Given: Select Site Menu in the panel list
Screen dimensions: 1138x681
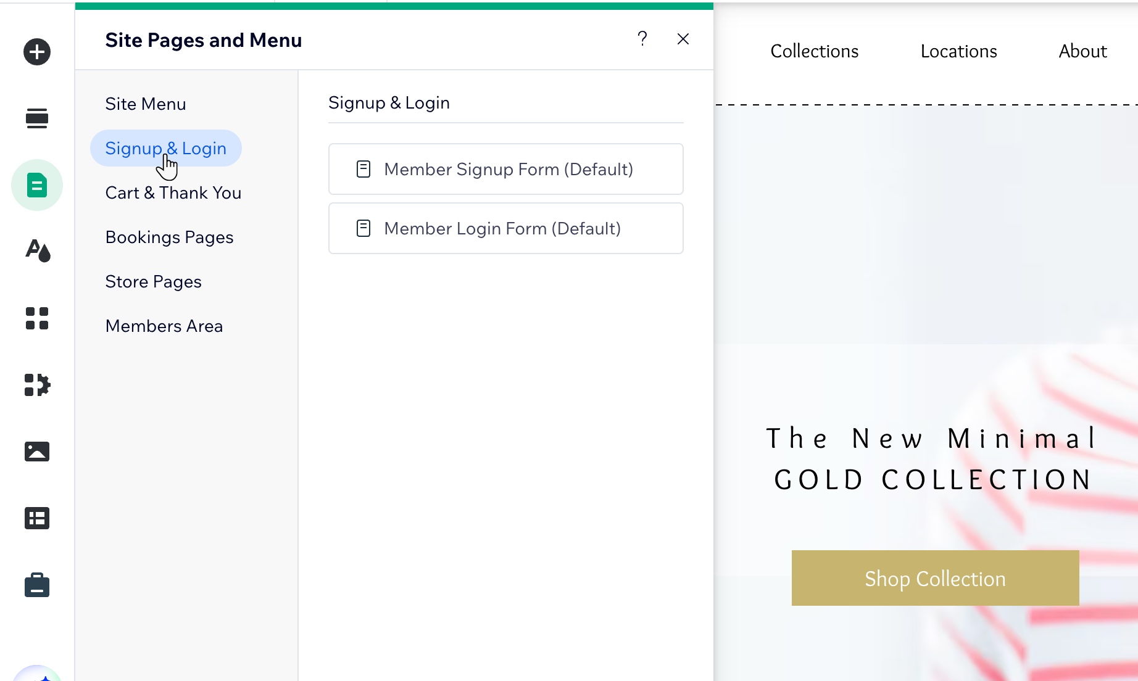Looking at the screenshot, I should (146, 104).
